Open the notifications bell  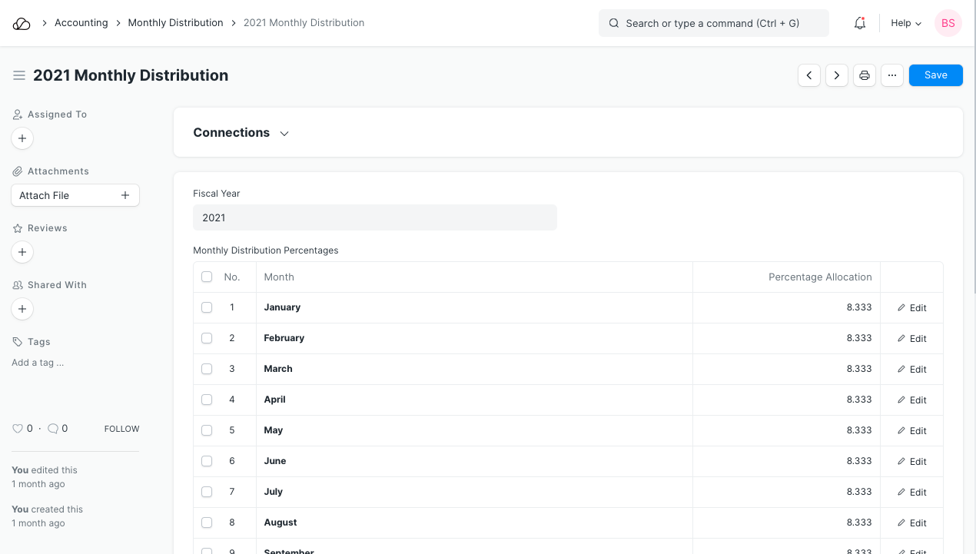tap(860, 23)
